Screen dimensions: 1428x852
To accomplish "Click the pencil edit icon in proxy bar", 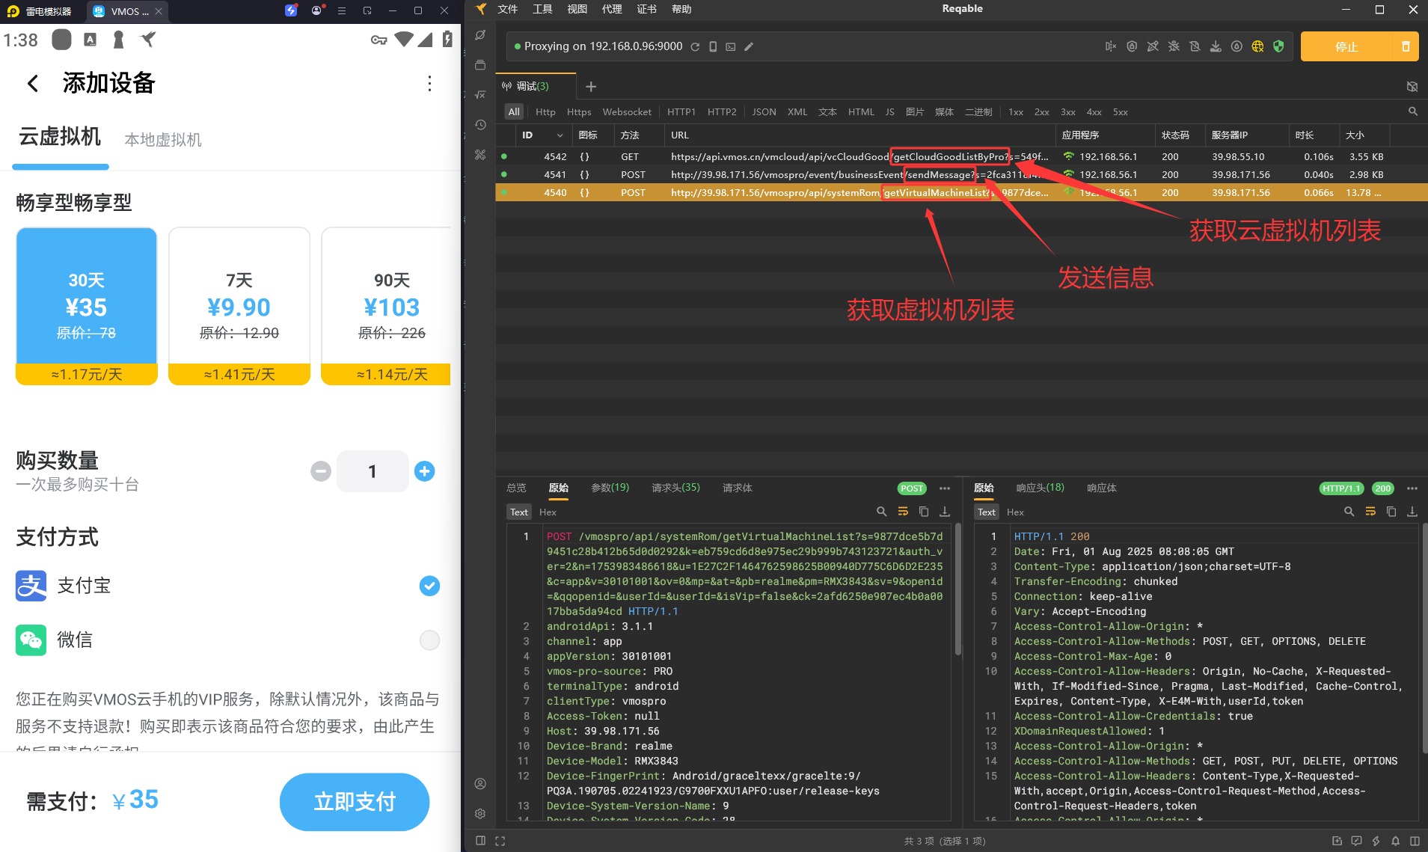I will click(749, 46).
